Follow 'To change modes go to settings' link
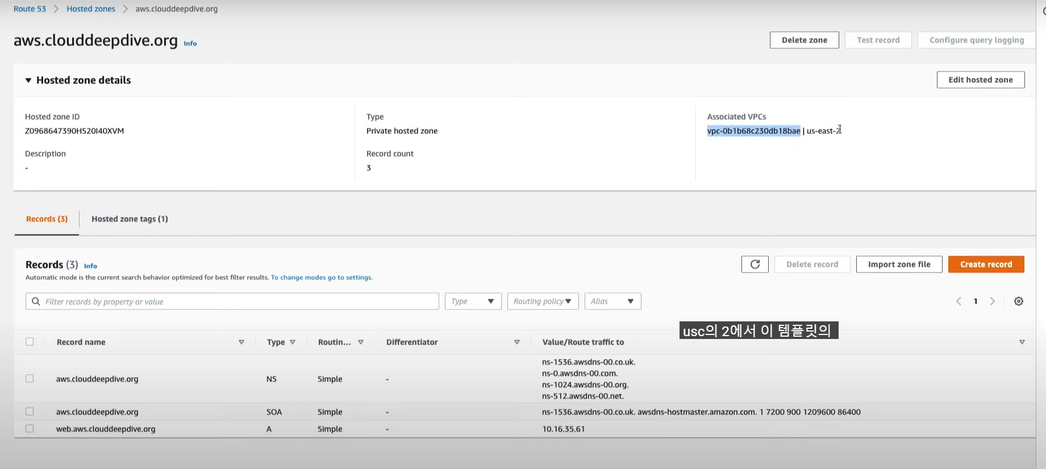Viewport: 1046px width, 469px height. [322, 278]
